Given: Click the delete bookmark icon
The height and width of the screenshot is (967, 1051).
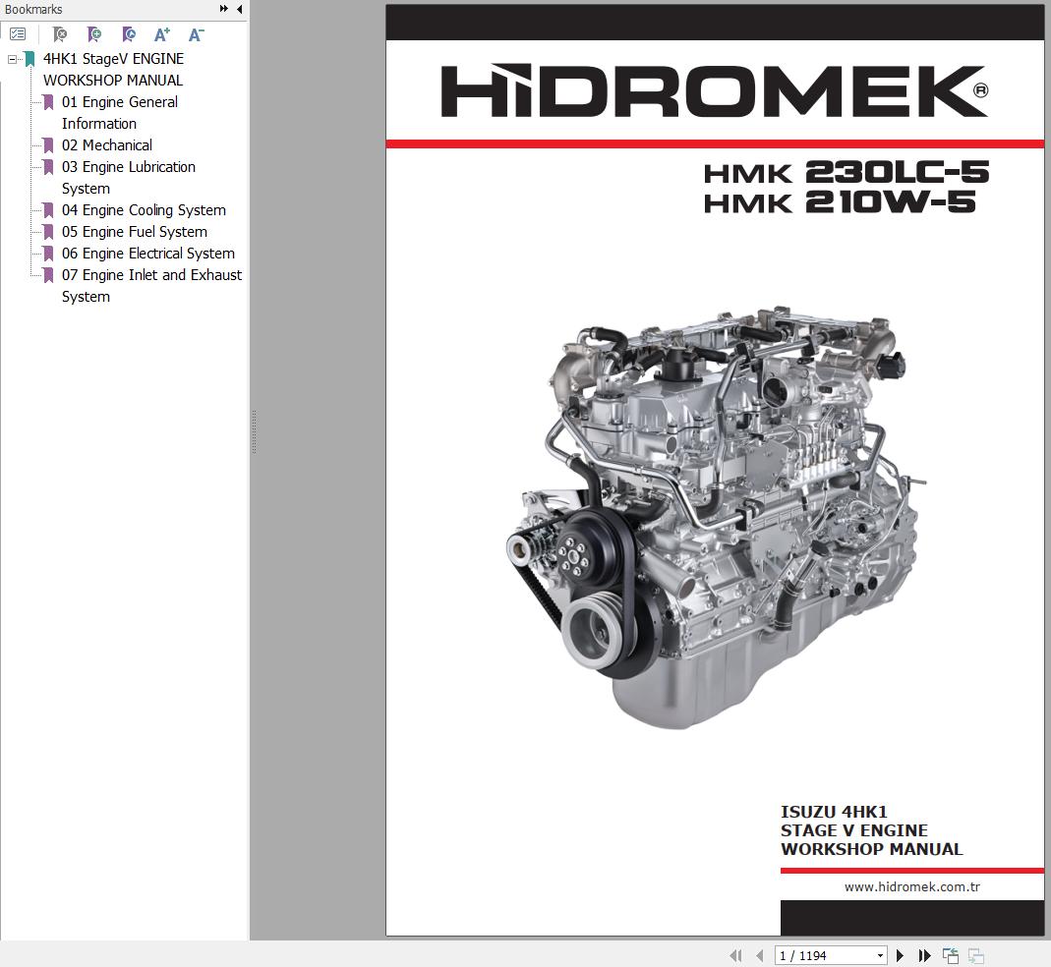Looking at the screenshot, I should (60, 34).
